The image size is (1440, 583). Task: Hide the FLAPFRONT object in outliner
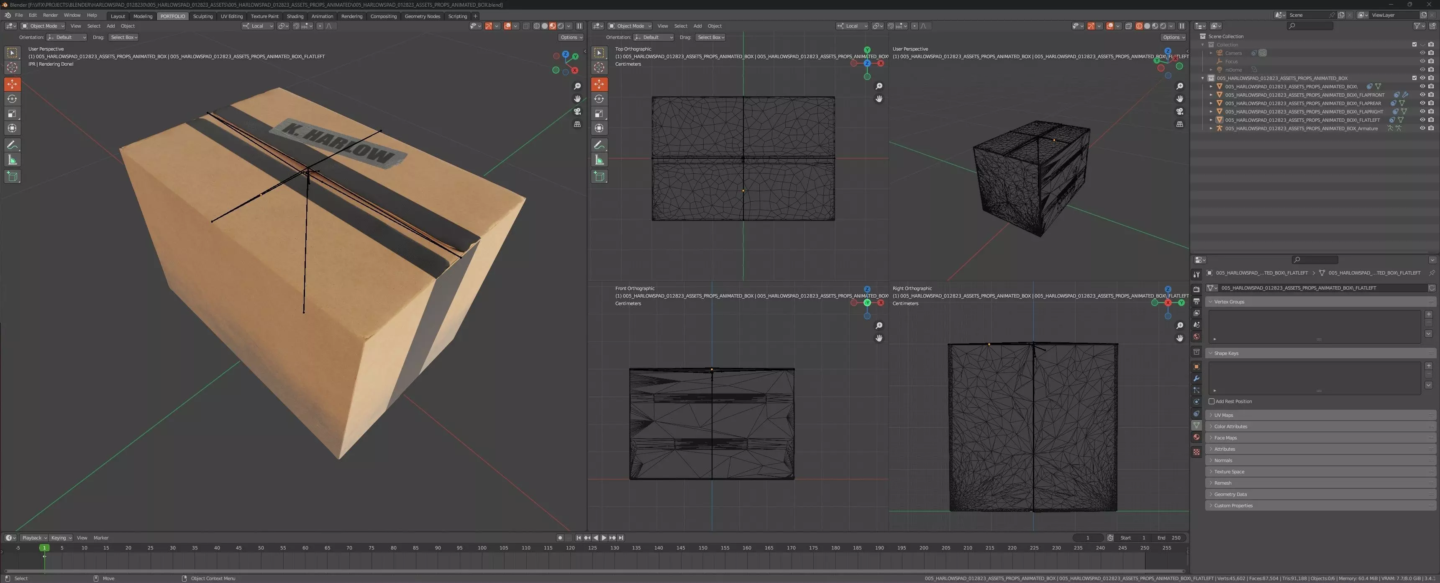(x=1422, y=95)
